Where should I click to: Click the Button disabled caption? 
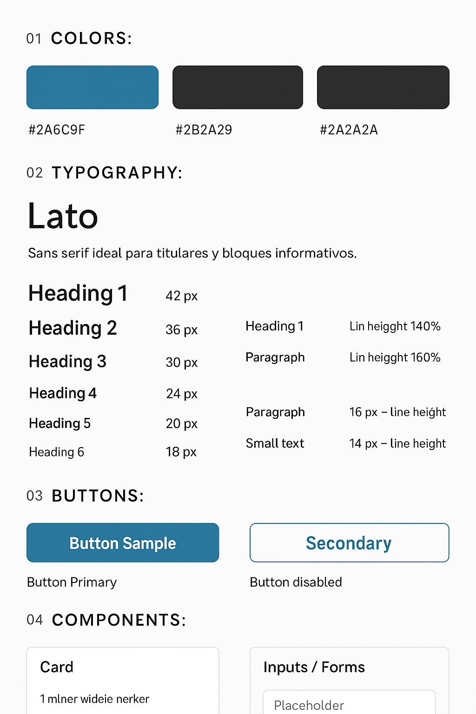point(296,582)
